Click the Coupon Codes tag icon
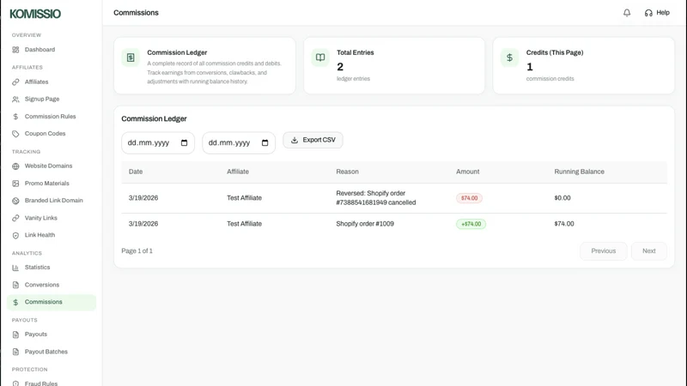This screenshot has width=687, height=386. 15,134
